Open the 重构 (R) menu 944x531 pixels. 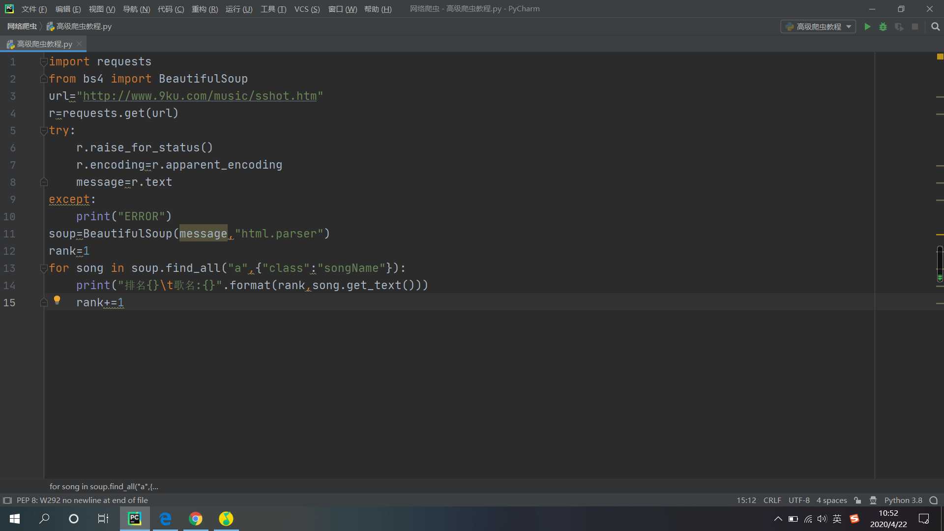(x=205, y=9)
